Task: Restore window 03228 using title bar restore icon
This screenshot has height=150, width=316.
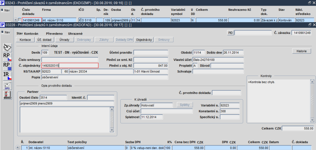Action: 310,25
